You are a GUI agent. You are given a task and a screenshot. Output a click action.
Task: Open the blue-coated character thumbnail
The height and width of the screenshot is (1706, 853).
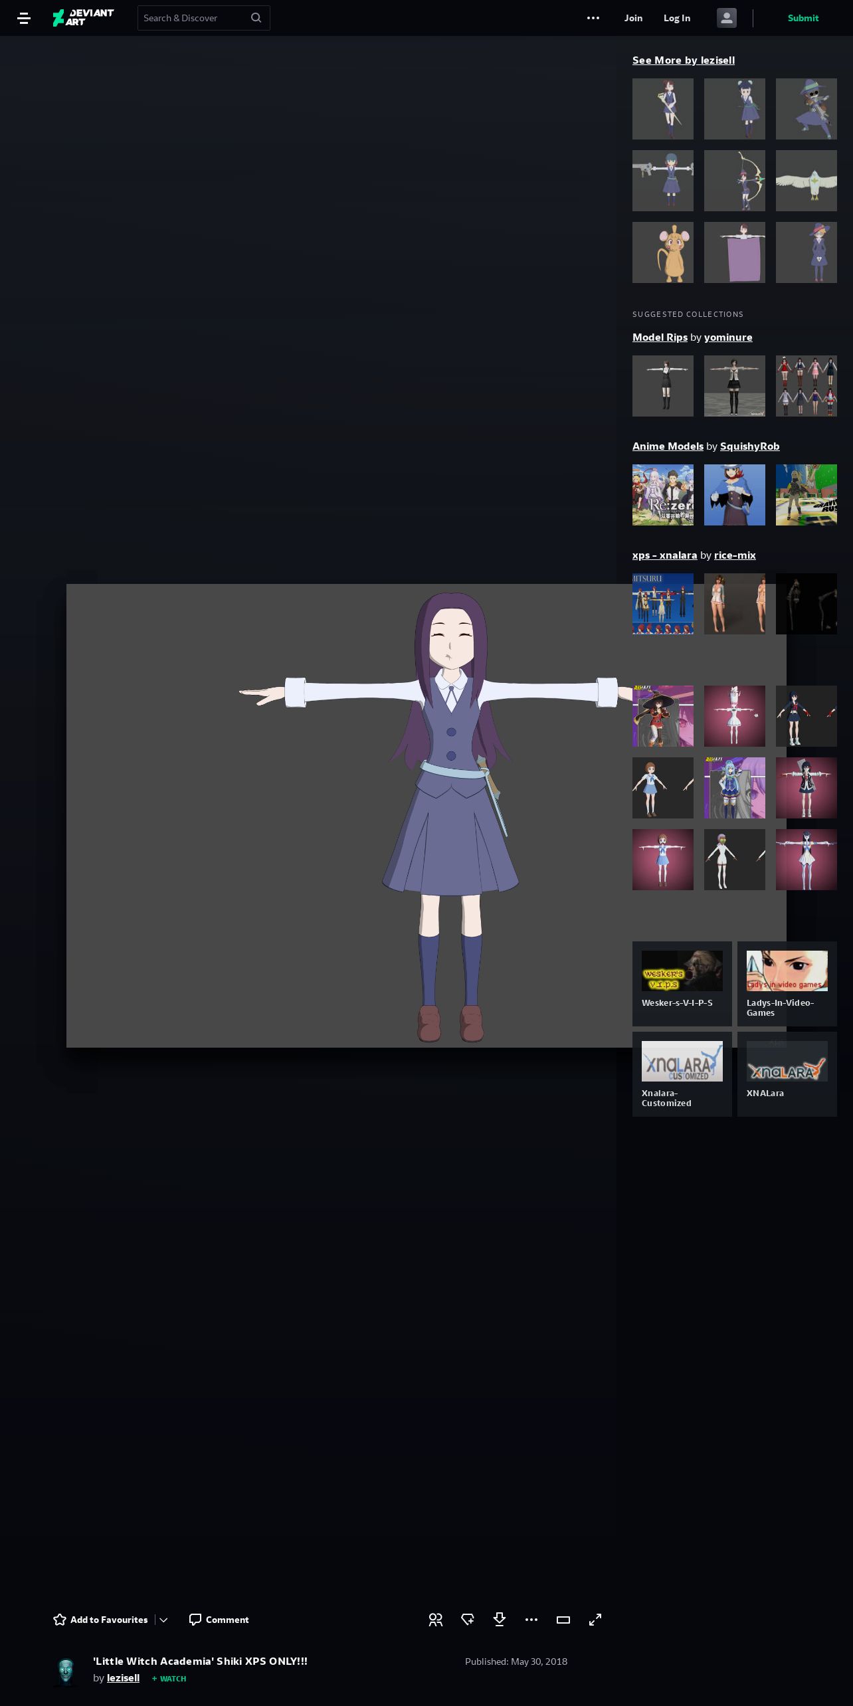pos(735,495)
